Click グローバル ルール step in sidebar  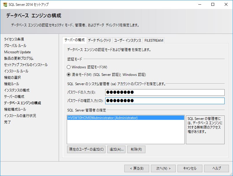click(x=15, y=46)
